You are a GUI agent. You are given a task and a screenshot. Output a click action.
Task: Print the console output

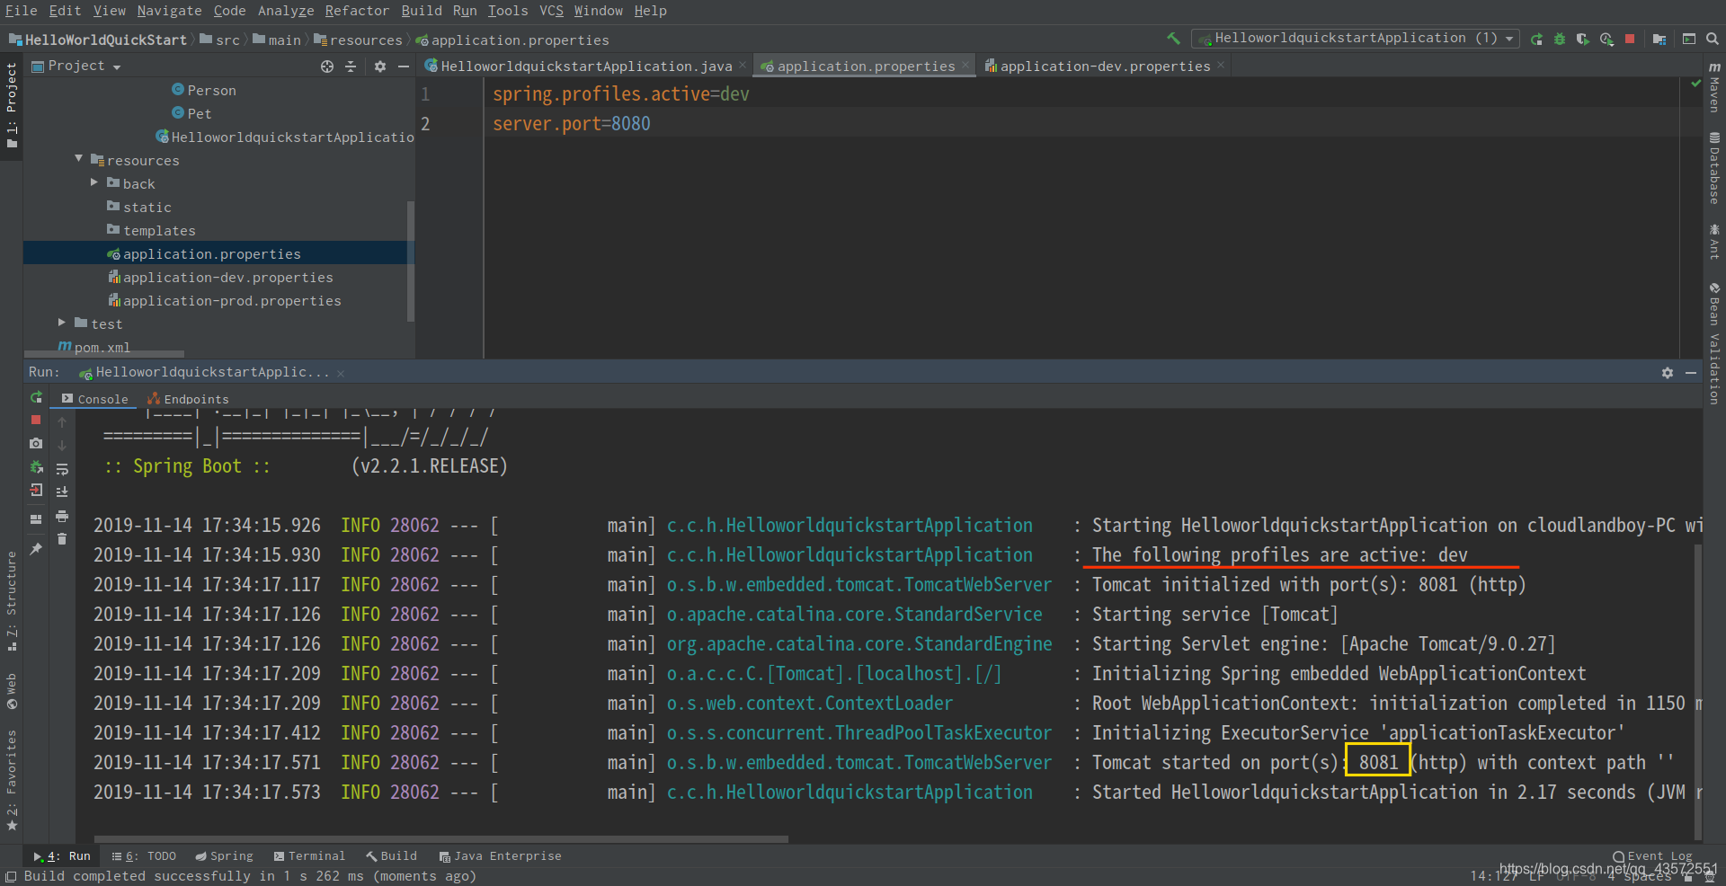pyautogui.click(x=62, y=516)
